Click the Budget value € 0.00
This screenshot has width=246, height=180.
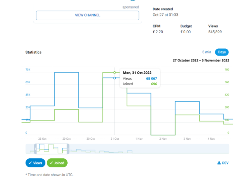point(186,32)
